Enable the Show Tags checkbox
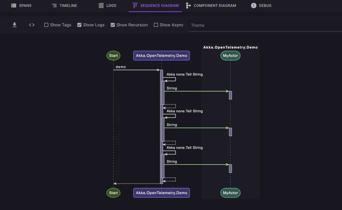342x210 pixels. (x=46, y=25)
